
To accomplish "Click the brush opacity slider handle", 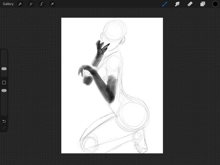I will [x=4, y=91].
